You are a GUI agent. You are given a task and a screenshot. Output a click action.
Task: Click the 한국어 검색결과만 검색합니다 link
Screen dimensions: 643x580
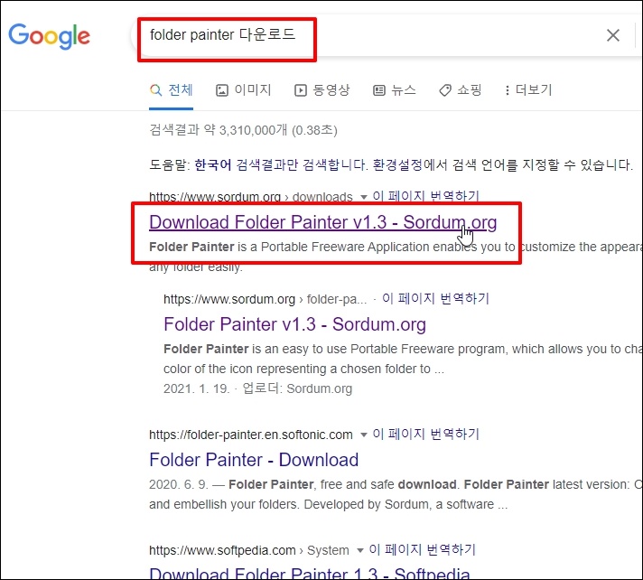click(x=280, y=165)
